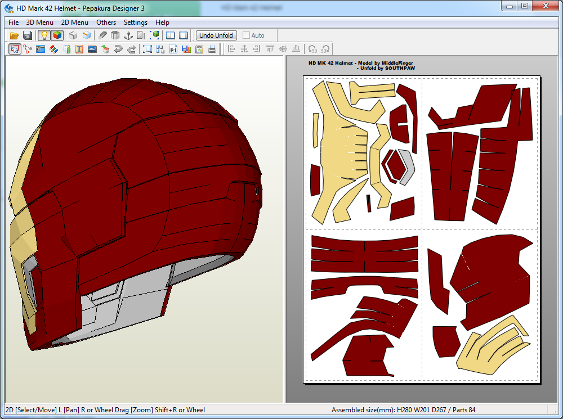The height and width of the screenshot is (419, 563).
Task: Open the Help menu
Action: click(x=162, y=22)
